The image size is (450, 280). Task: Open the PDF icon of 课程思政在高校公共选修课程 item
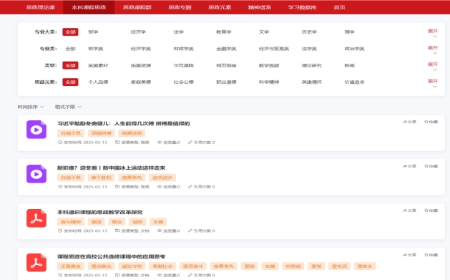36,263
